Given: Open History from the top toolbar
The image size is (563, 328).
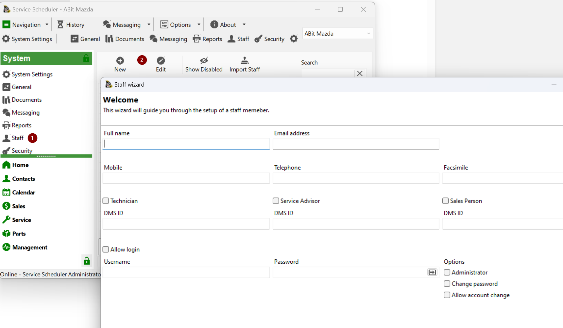Looking at the screenshot, I should coord(71,25).
